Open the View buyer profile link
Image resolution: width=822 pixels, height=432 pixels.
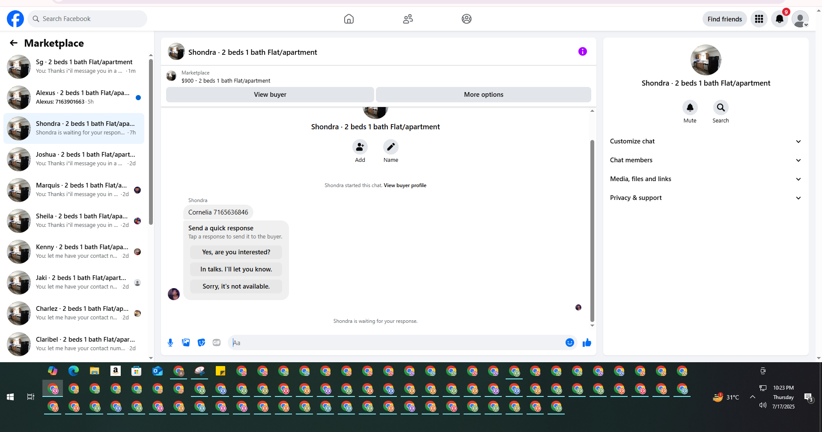(405, 185)
